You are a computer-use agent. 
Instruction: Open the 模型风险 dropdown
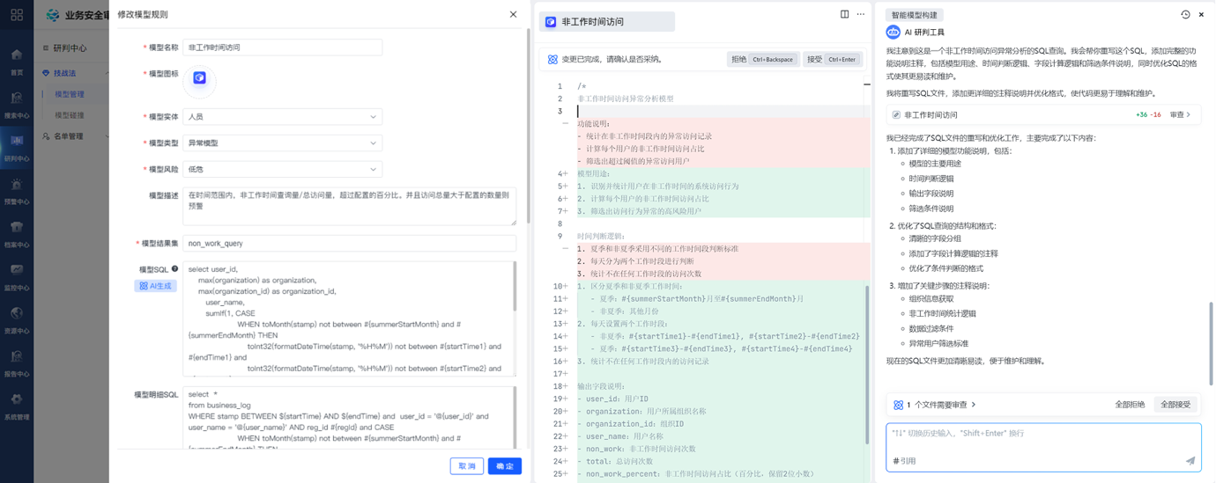(x=282, y=170)
